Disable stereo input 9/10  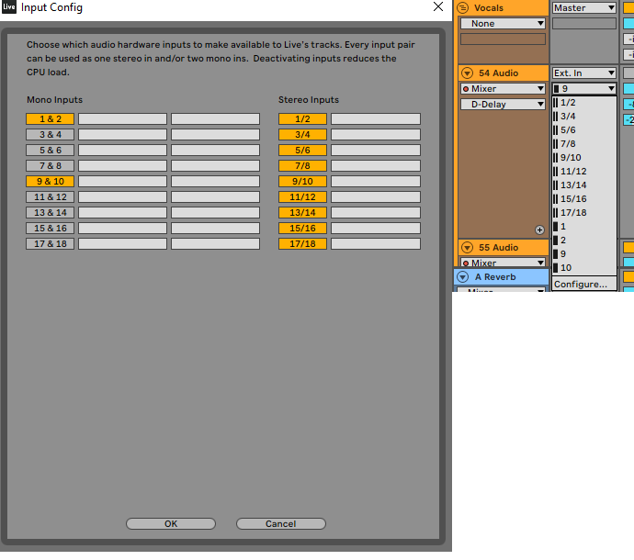click(x=302, y=182)
